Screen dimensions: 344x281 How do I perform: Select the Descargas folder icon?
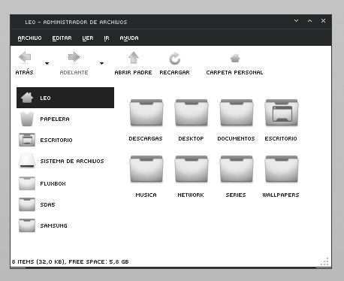146,113
